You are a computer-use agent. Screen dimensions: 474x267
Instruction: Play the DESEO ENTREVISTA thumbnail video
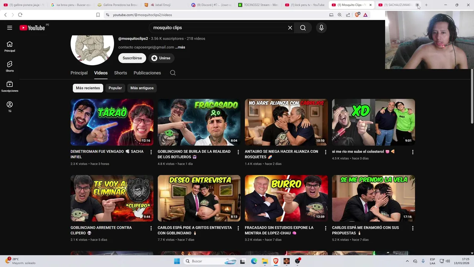199,198
